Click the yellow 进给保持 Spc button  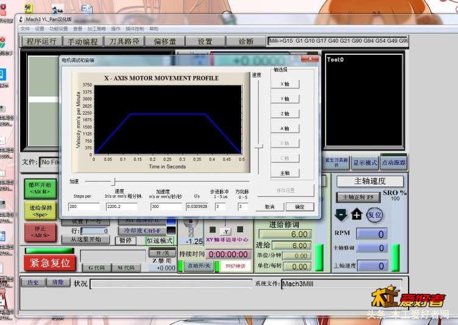point(40,210)
